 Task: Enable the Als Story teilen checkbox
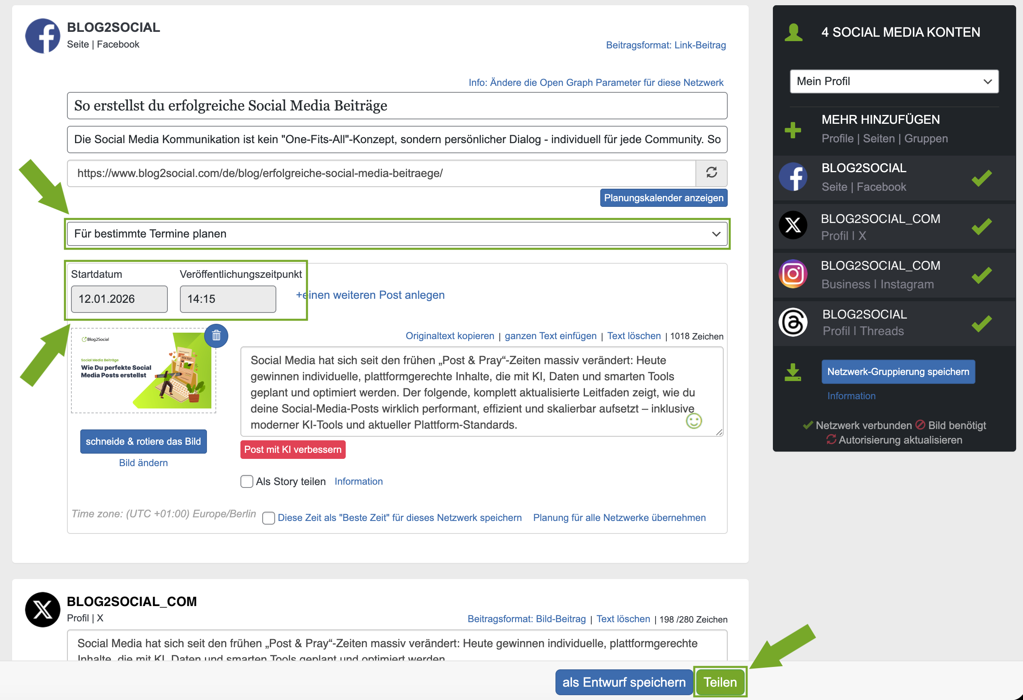[247, 481]
